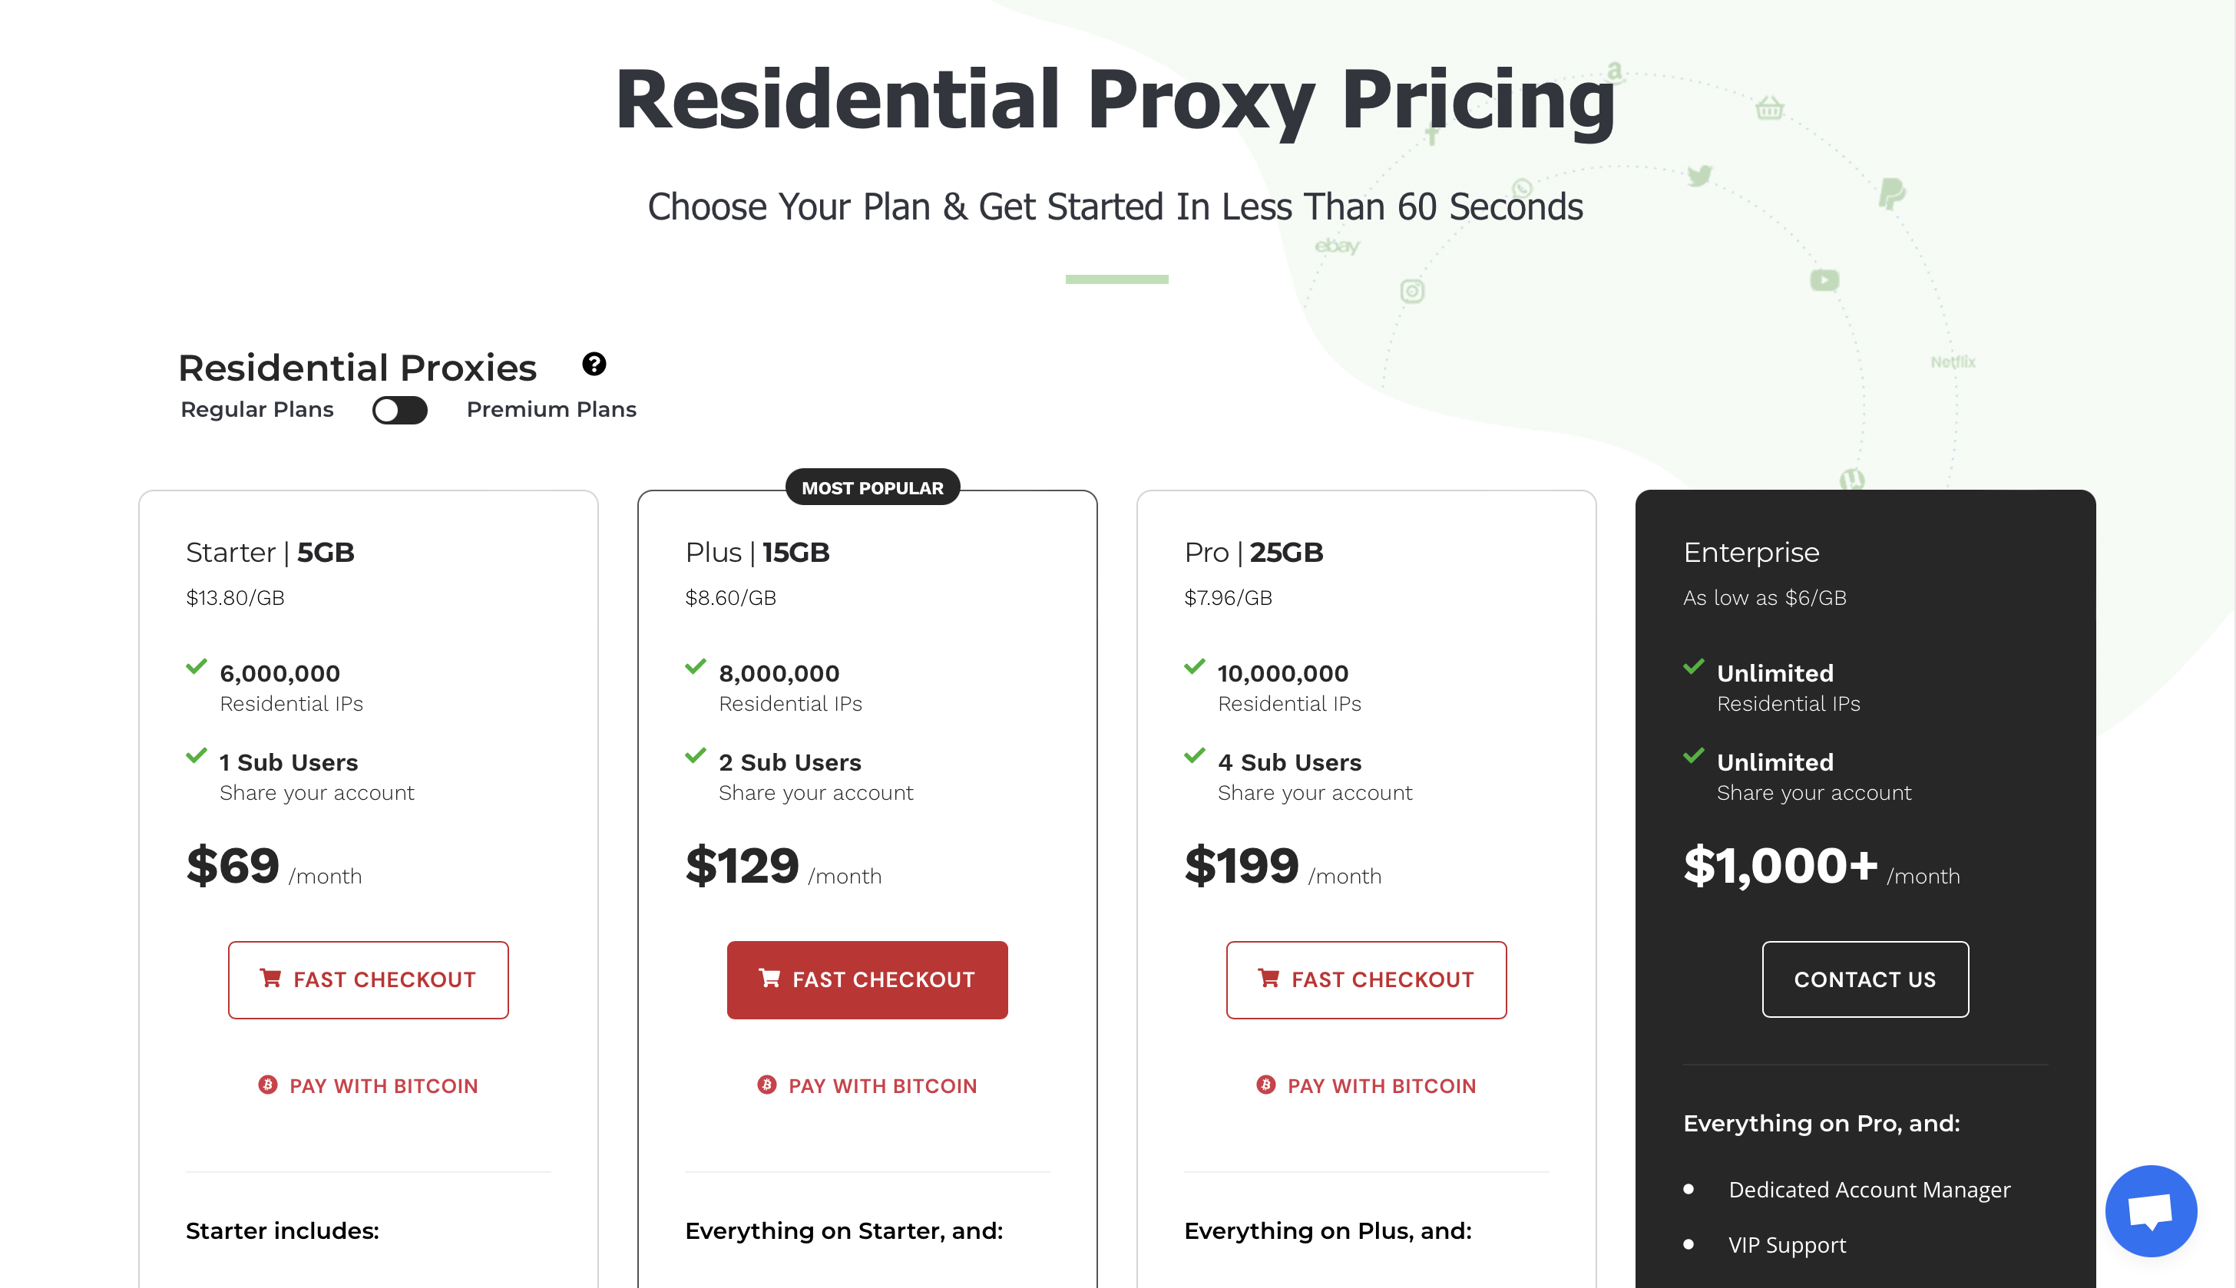Image resolution: width=2236 pixels, height=1288 pixels.
Task: Toggle between Regular and Premium plans
Action: (x=399, y=410)
